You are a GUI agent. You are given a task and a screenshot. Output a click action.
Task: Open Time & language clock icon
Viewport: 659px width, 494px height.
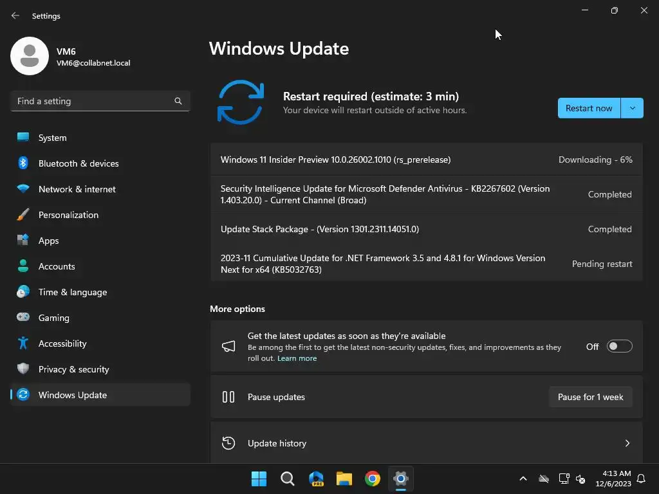click(23, 291)
